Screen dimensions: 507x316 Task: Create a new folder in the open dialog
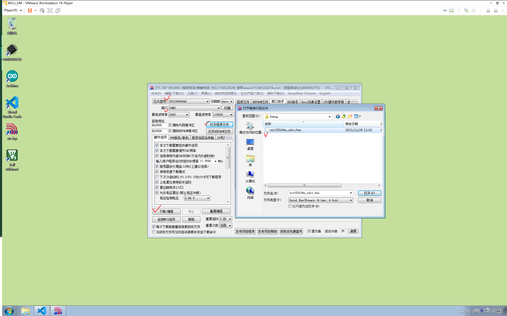(x=350, y=116)
